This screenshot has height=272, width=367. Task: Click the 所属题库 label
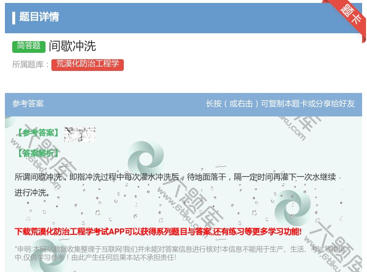click(x=31, y=65)
